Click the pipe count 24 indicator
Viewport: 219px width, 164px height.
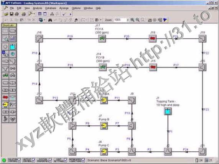(199, 160)
